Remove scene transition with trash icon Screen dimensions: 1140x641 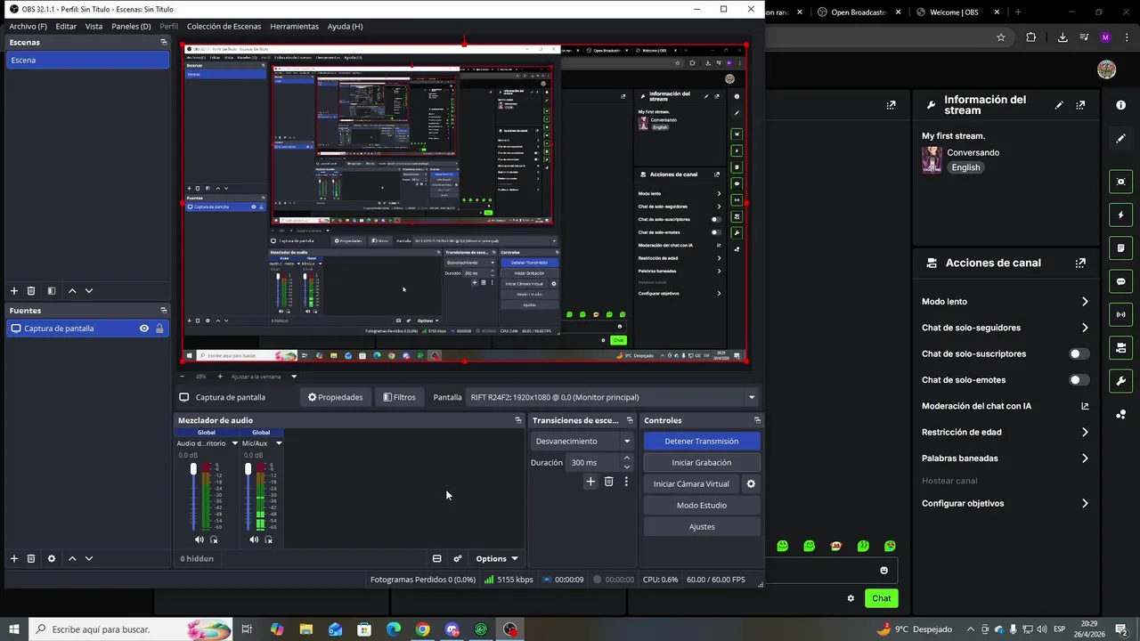(608, 482)
